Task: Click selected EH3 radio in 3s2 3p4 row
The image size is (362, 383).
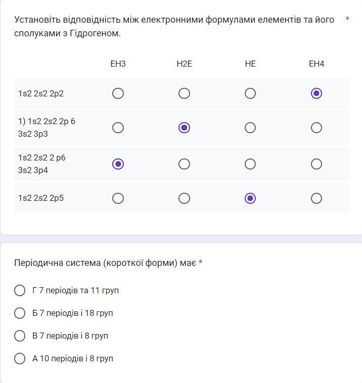Action: (x=118, y=164)
